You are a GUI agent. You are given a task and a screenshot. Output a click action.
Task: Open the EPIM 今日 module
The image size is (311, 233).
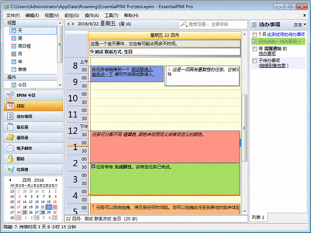[x=33, y=95]
